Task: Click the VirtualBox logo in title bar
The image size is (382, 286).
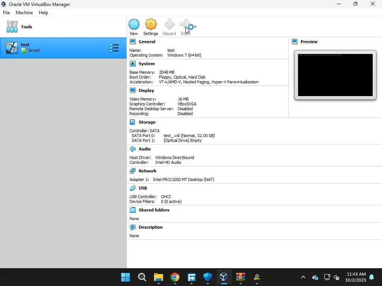Action: [4, 4]
